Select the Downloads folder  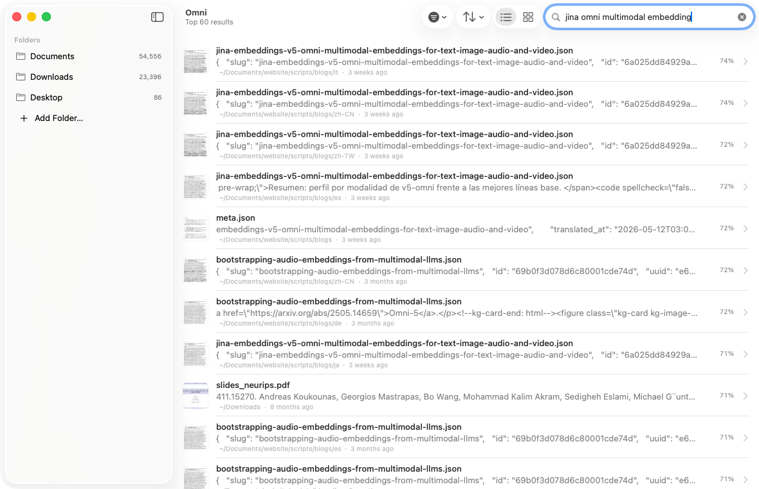click(x=89, y=77)
